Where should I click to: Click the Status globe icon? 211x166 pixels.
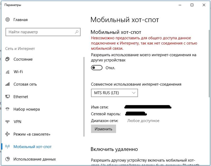[x=8, y=59]
